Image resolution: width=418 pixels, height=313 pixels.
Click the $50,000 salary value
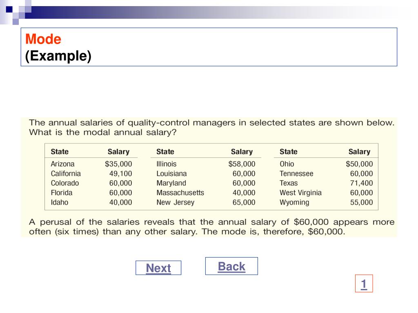point(359,164)
